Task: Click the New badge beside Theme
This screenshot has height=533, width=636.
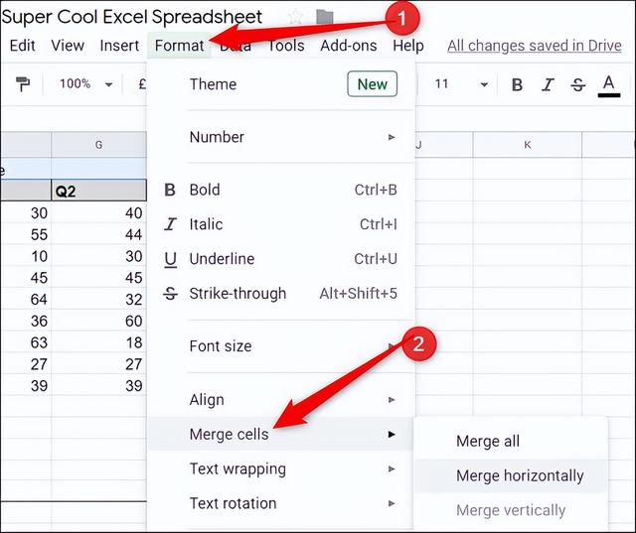Action: (372, 84)
